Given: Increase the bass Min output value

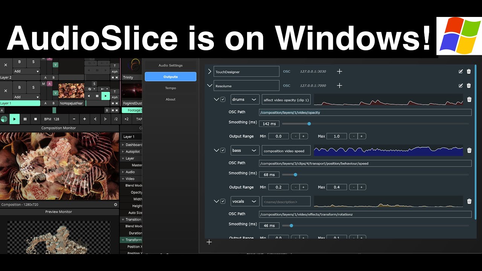Looking at the screenshot, I should (x=303, y=187).
